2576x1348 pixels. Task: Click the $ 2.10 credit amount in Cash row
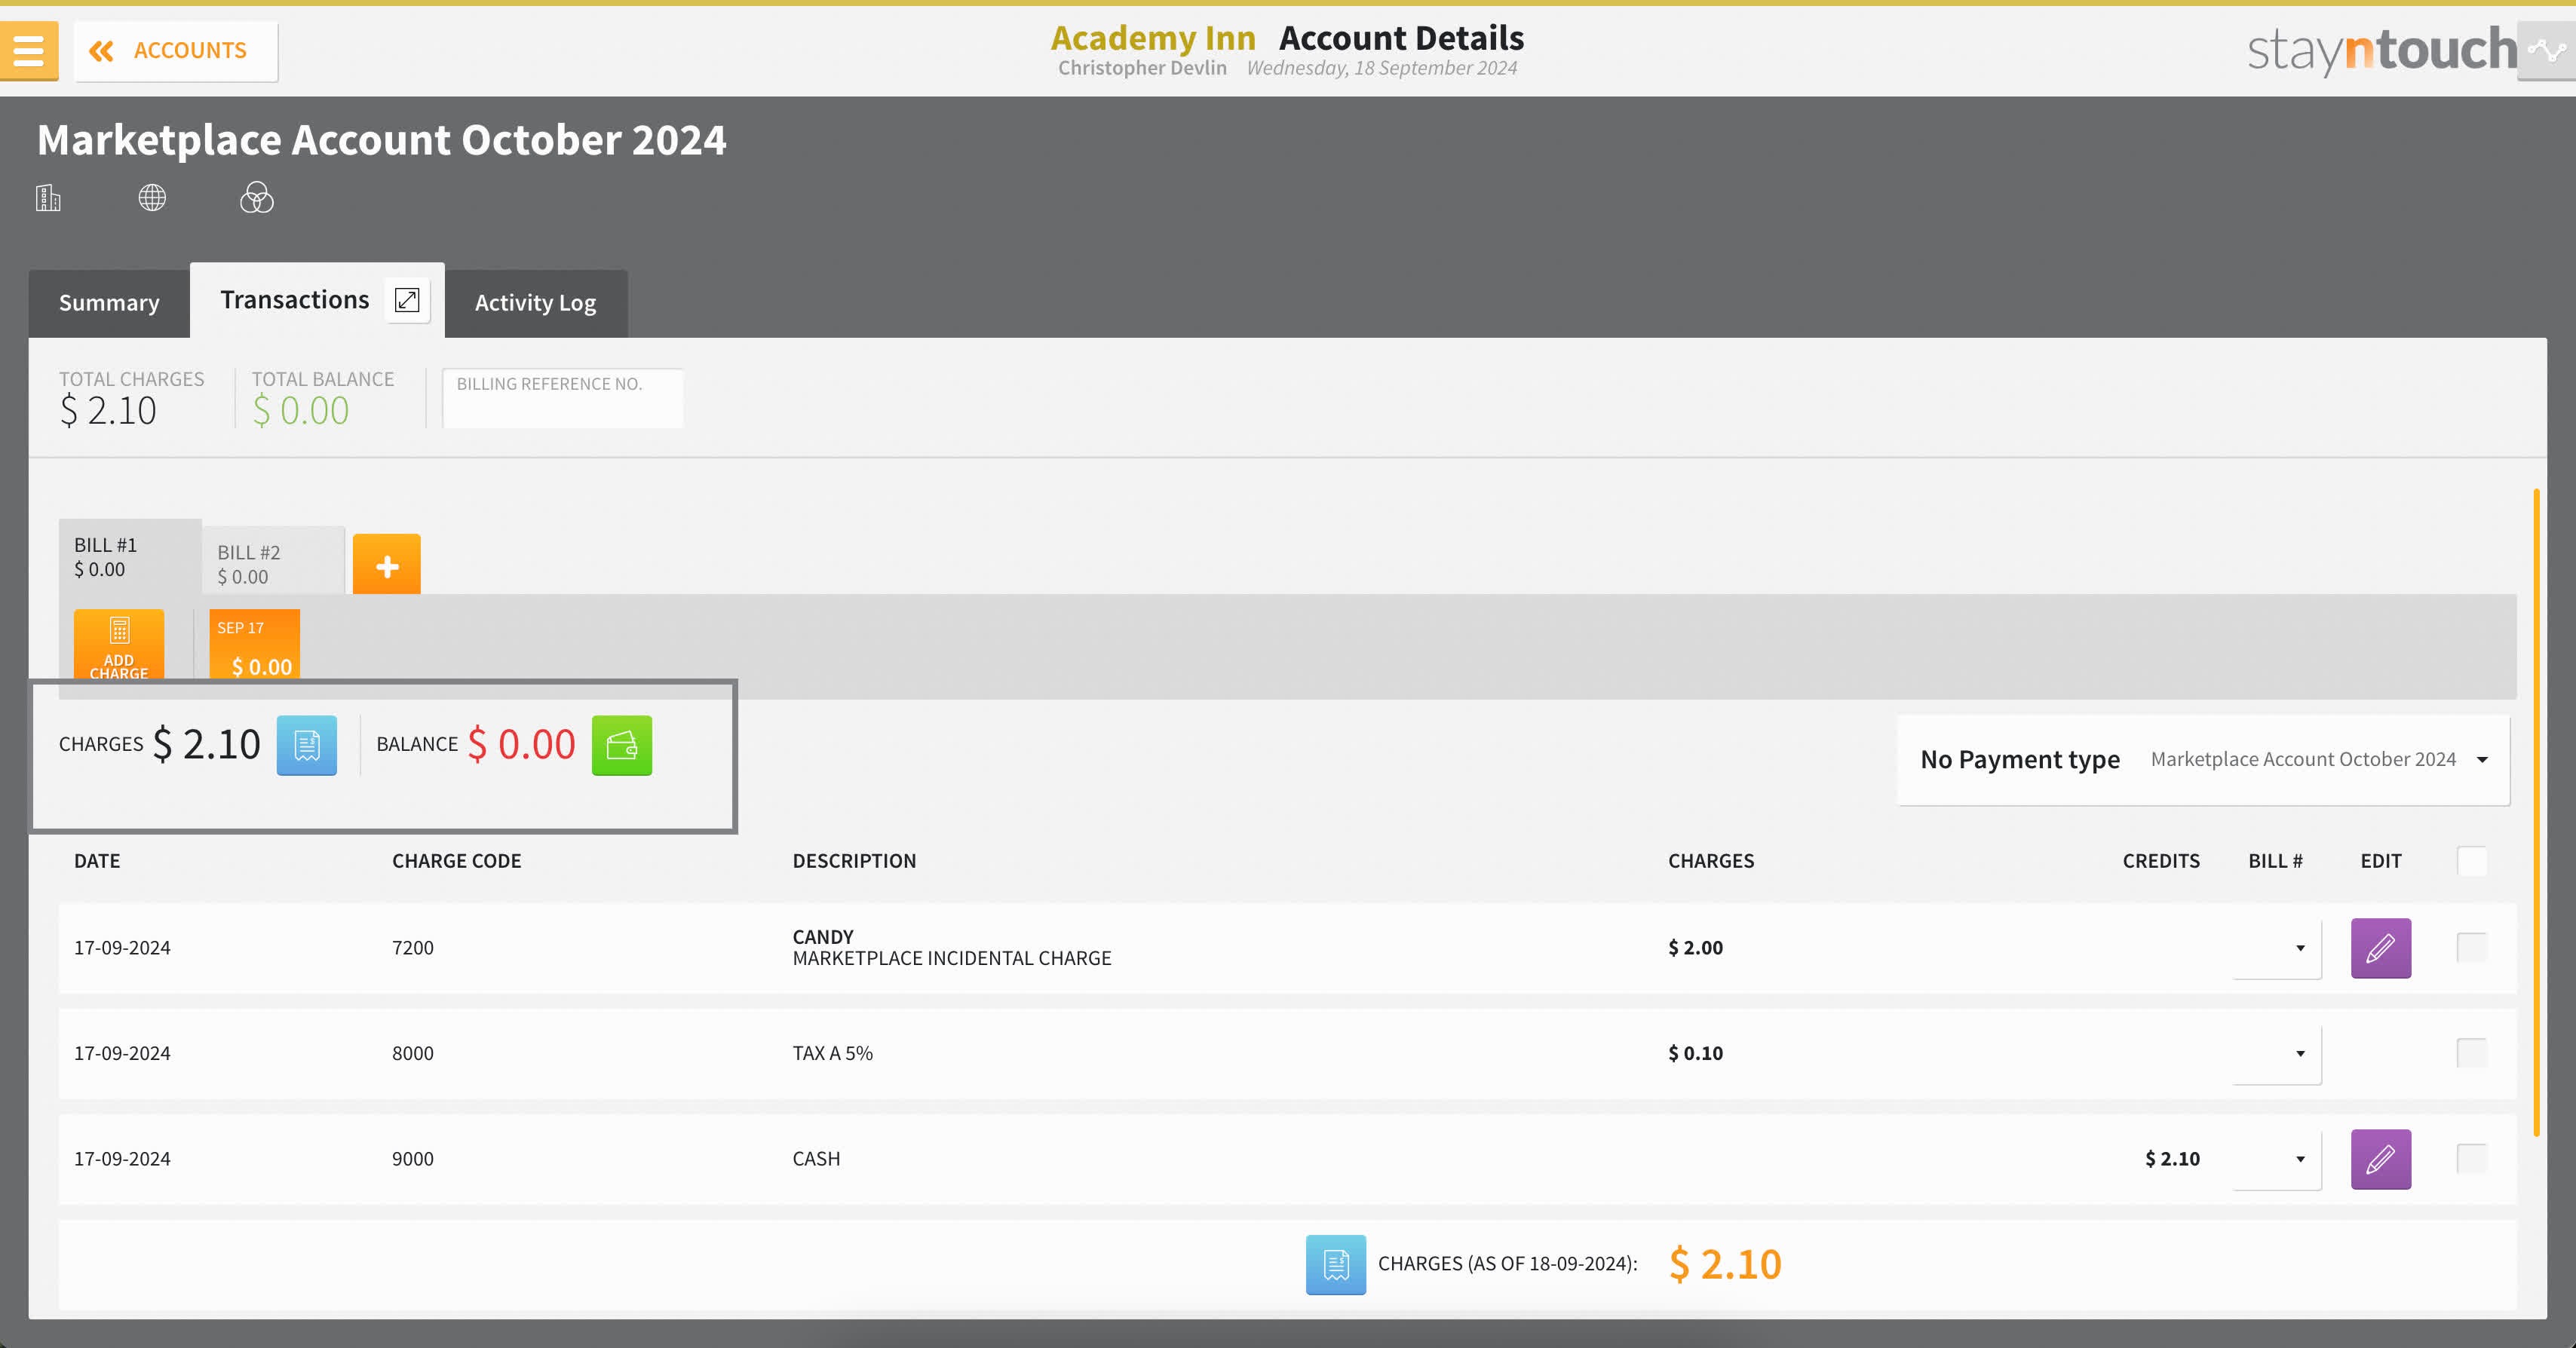pos(2172,1159)
